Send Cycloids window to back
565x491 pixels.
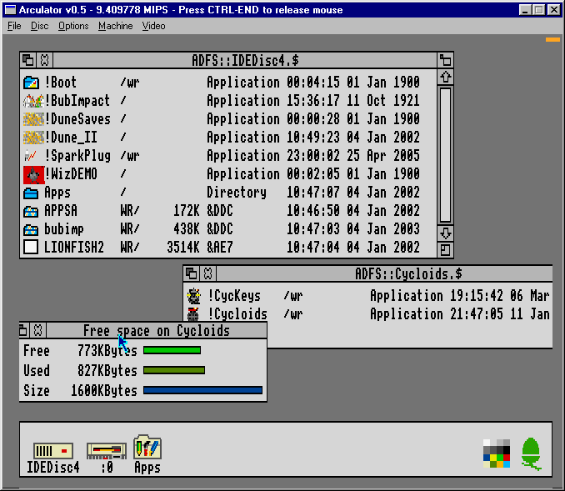click(x=191, y=273)
